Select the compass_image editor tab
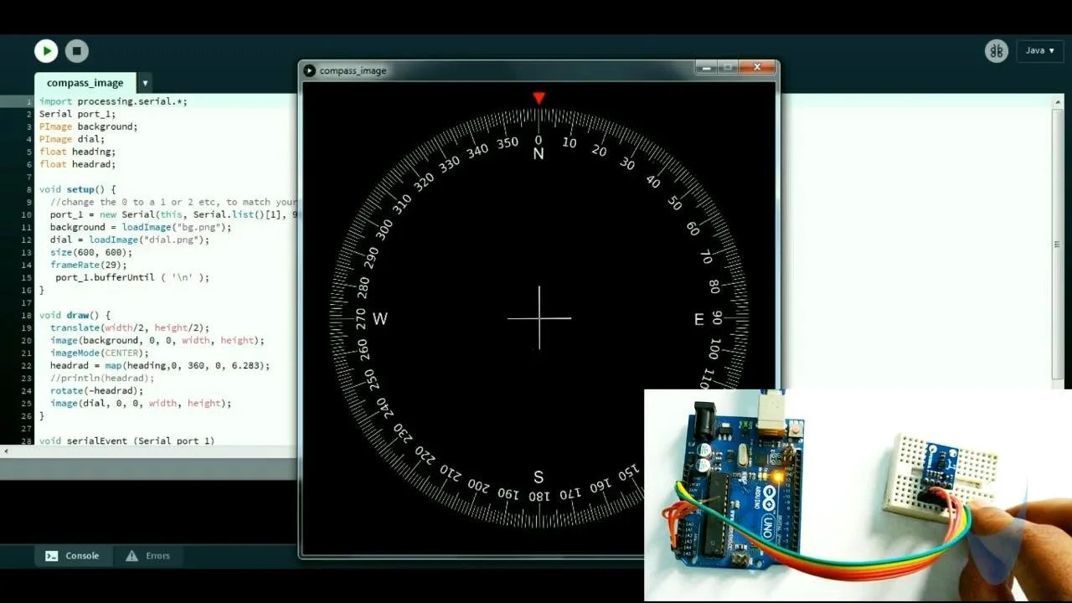Screen dimensions: 1072x603 [85, 83]
